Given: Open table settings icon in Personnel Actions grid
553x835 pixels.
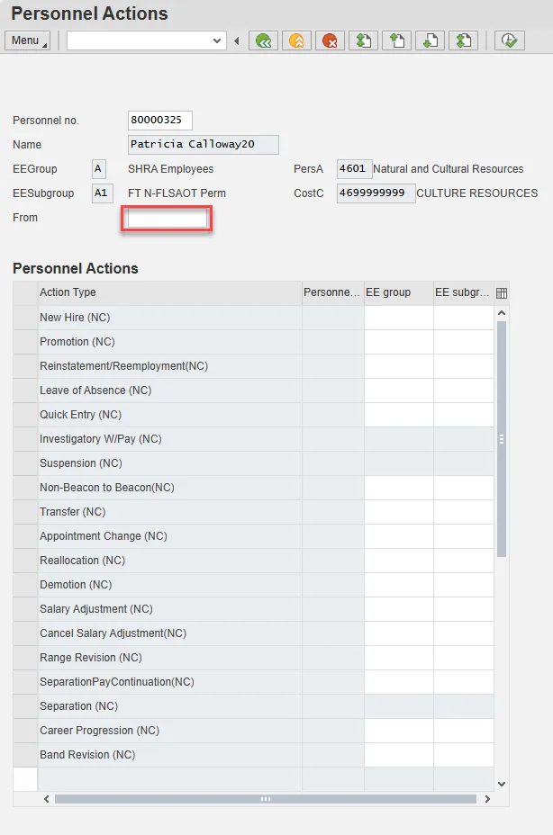Looking at the screenshot, I should 502,292.
